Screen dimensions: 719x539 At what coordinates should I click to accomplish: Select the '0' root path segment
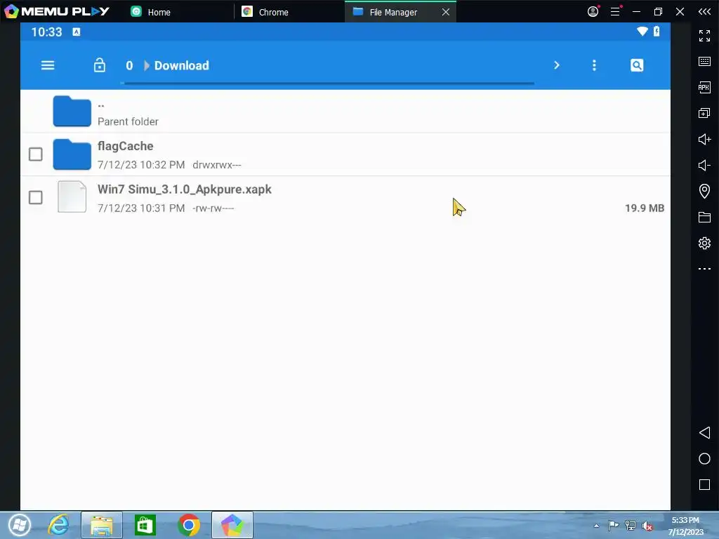pyautogui.click(x=129, y=65)
